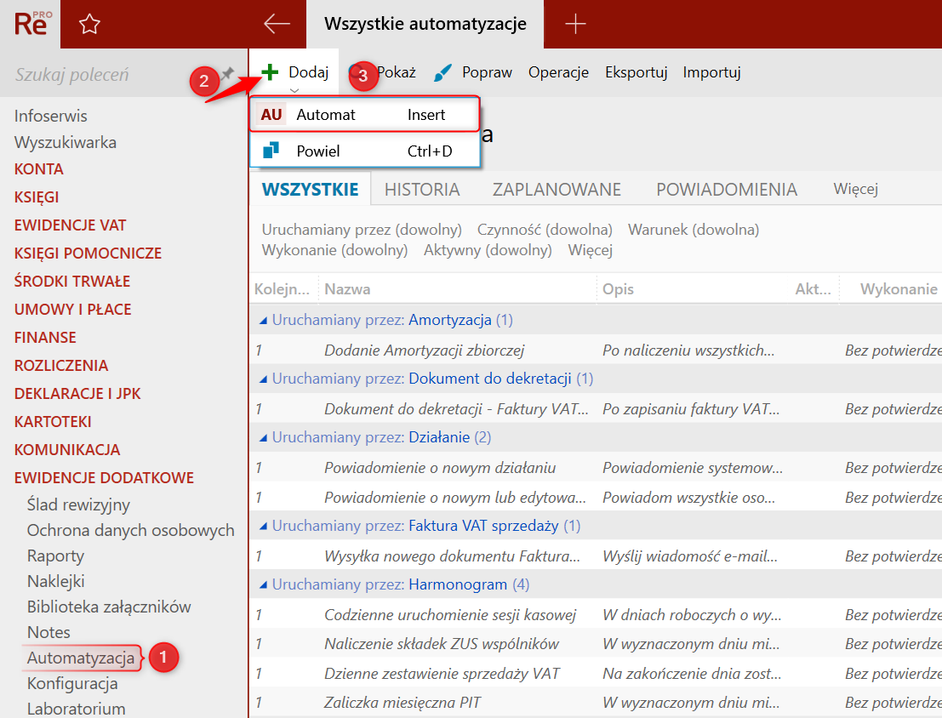Open Więcej next to the tabs
This screenshot has height=718, width=942.
pos(855,189)
